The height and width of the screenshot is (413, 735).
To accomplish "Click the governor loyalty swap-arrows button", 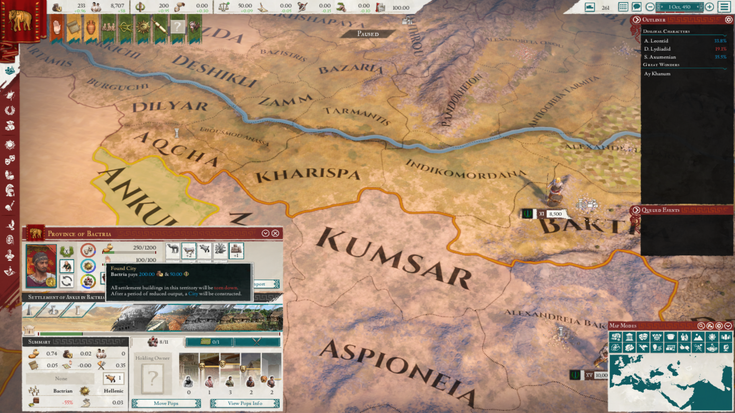I will [x=67, y=281].
